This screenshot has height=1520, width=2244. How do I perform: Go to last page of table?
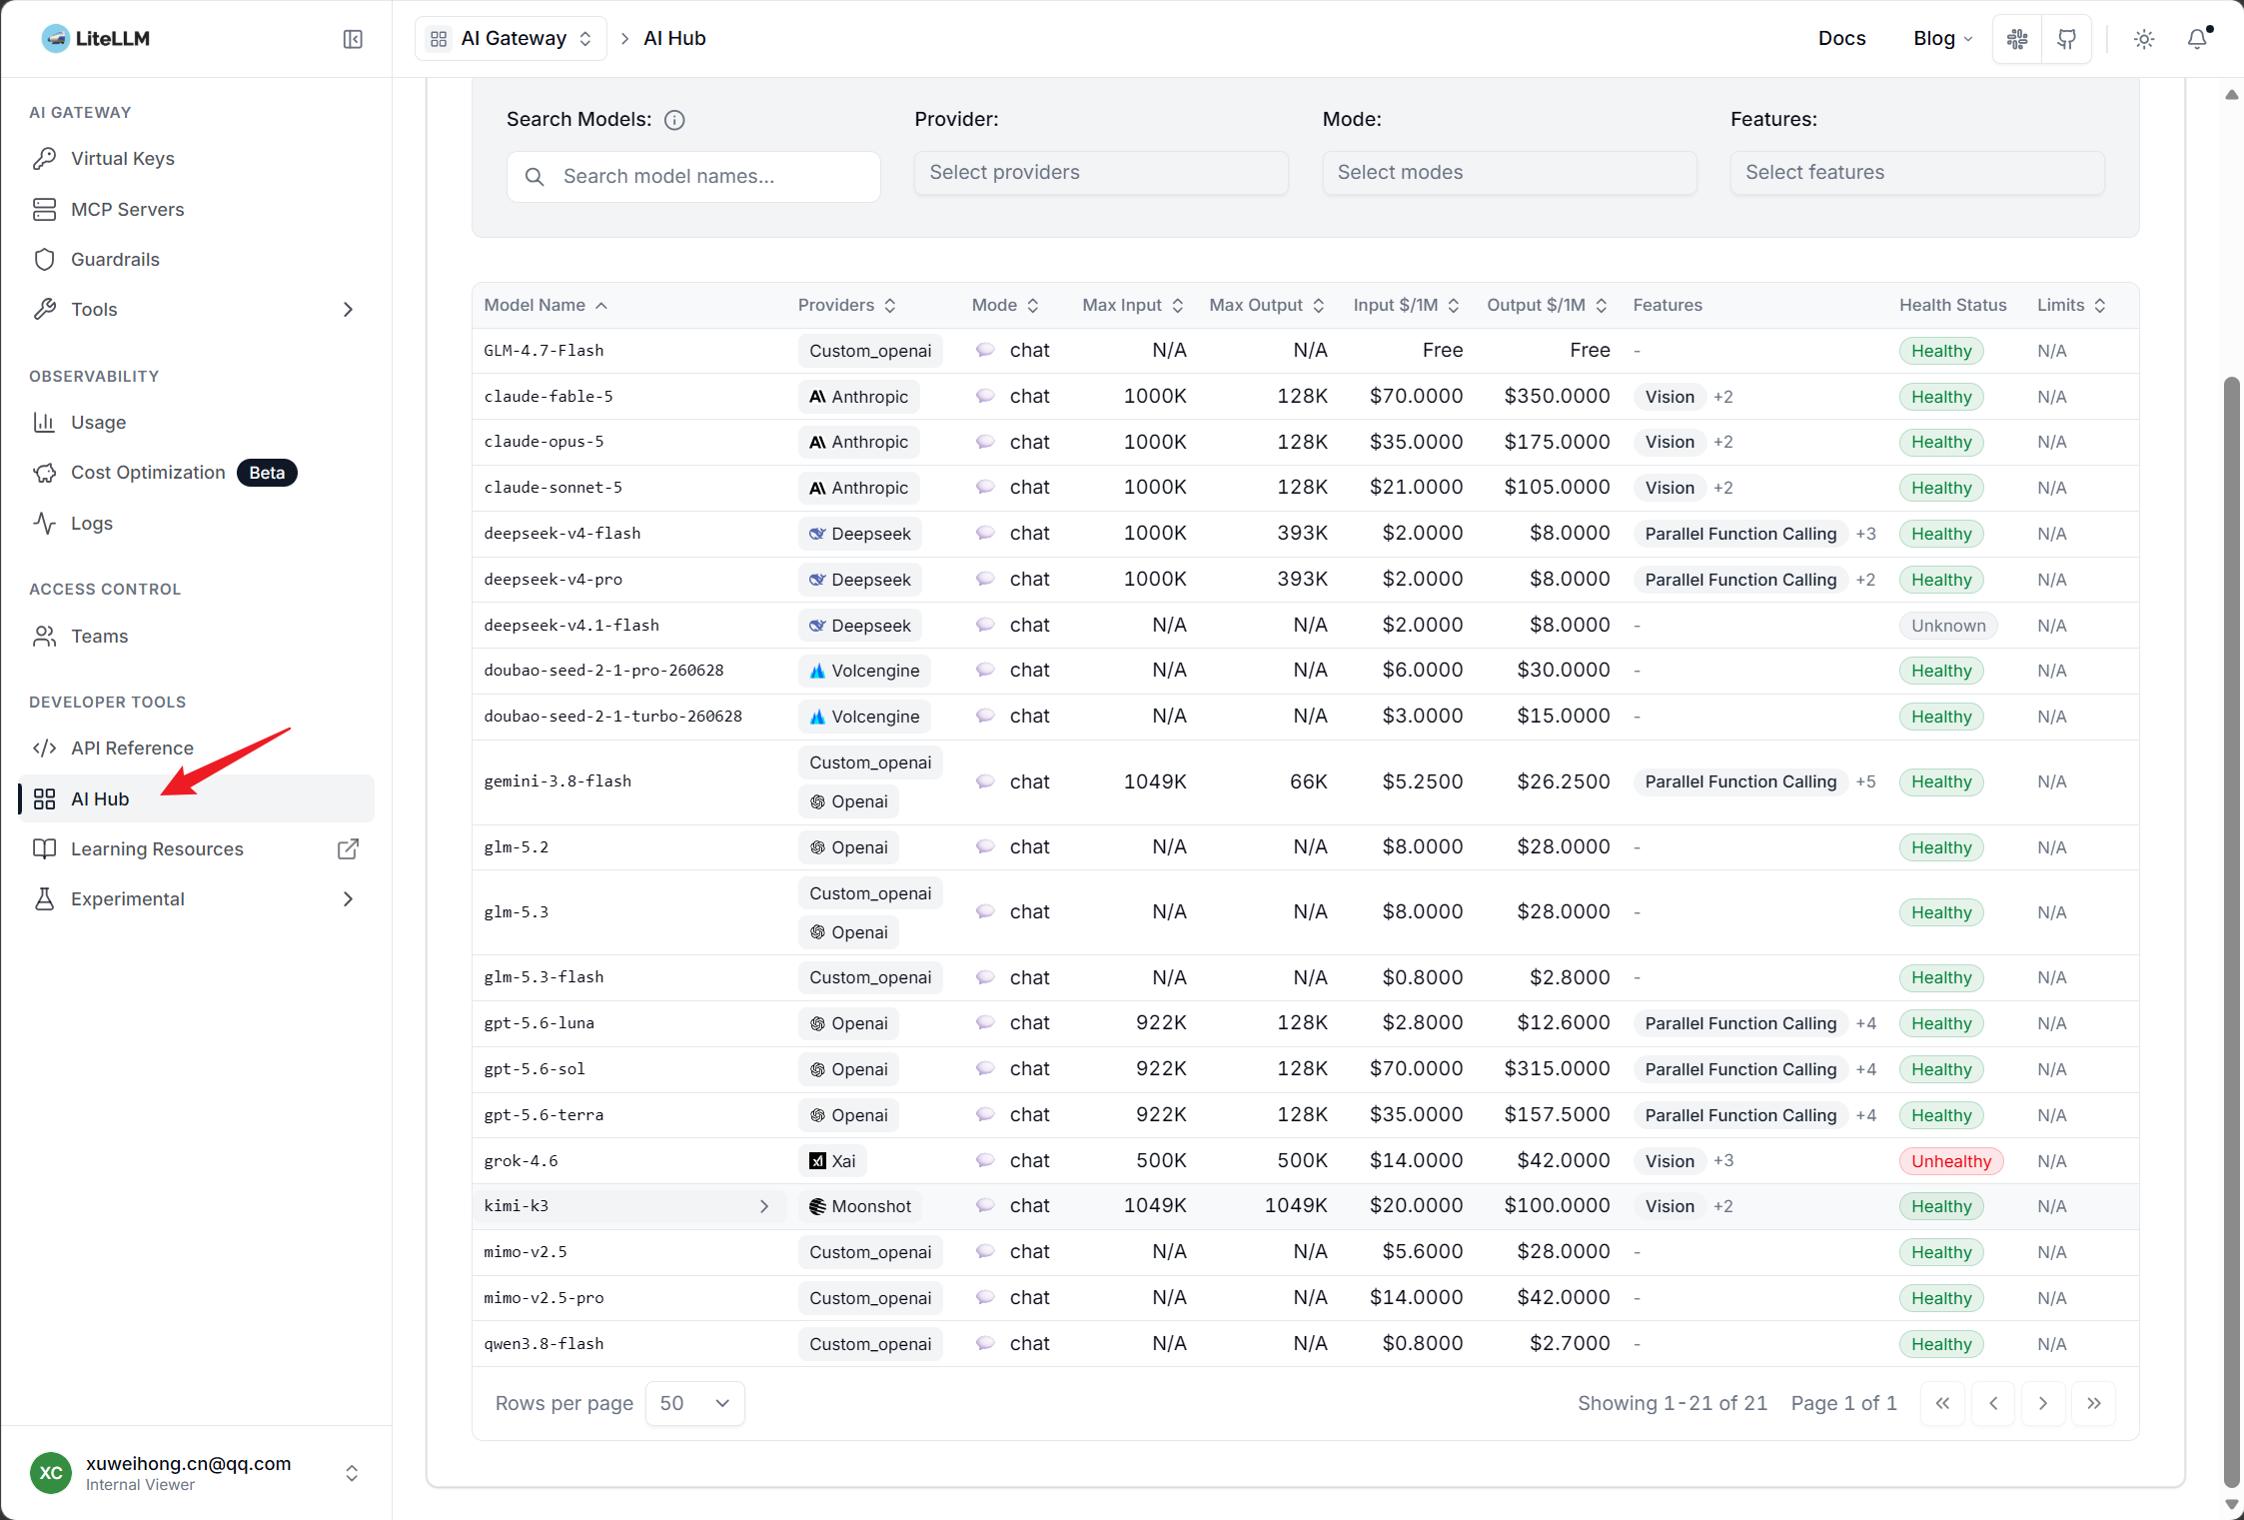2094,1403
